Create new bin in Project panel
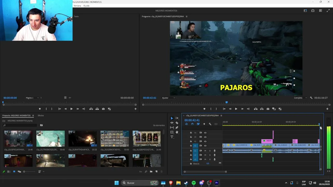Viewport: 333px width, 187px height. pyautogui.click(x=151, y=172)
